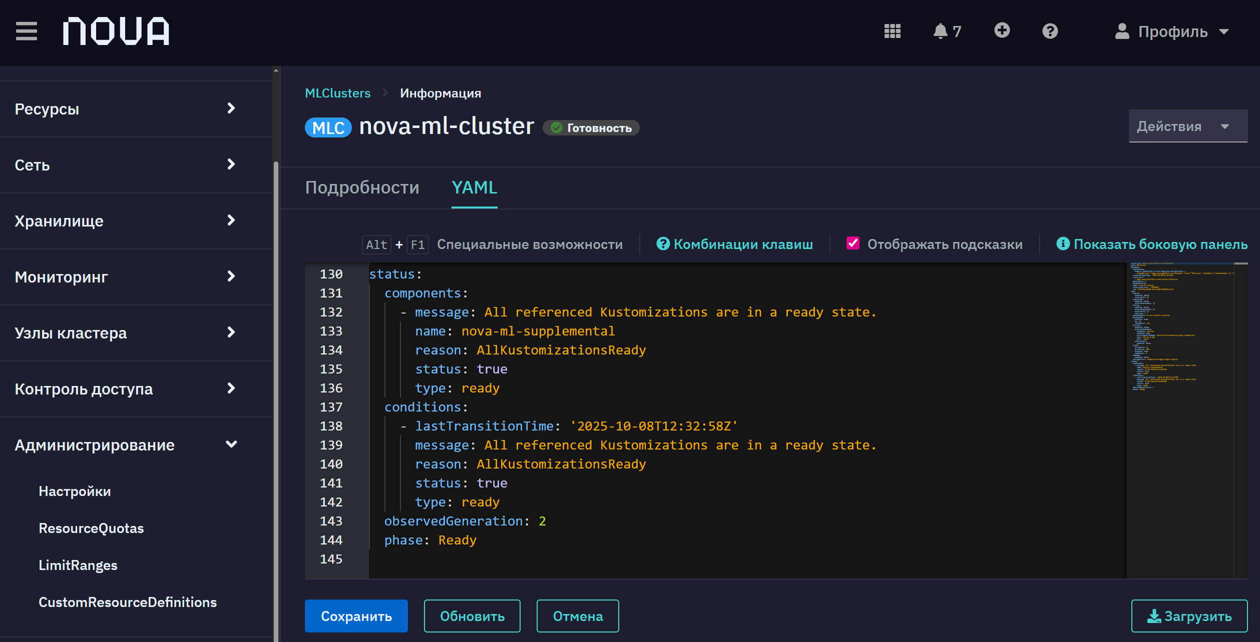Click 'conditions:' line in YAML
The height and width of the screenshot is (642, 1260).
point(426,407)
